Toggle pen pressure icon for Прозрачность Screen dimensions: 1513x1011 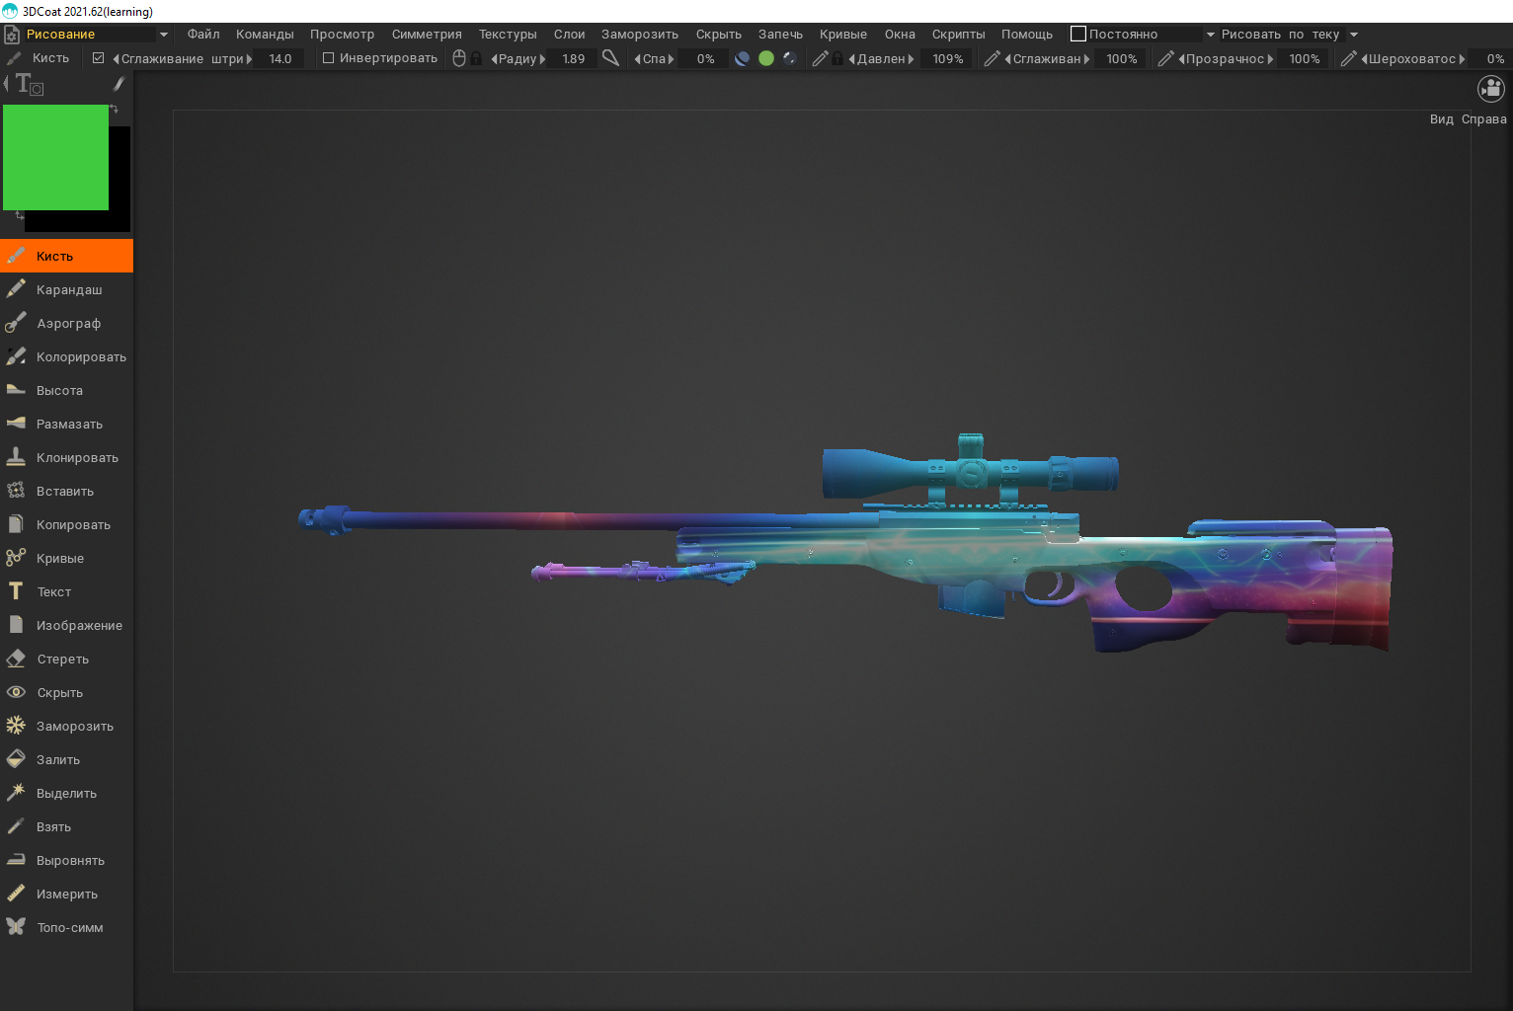click(1166, 58)
